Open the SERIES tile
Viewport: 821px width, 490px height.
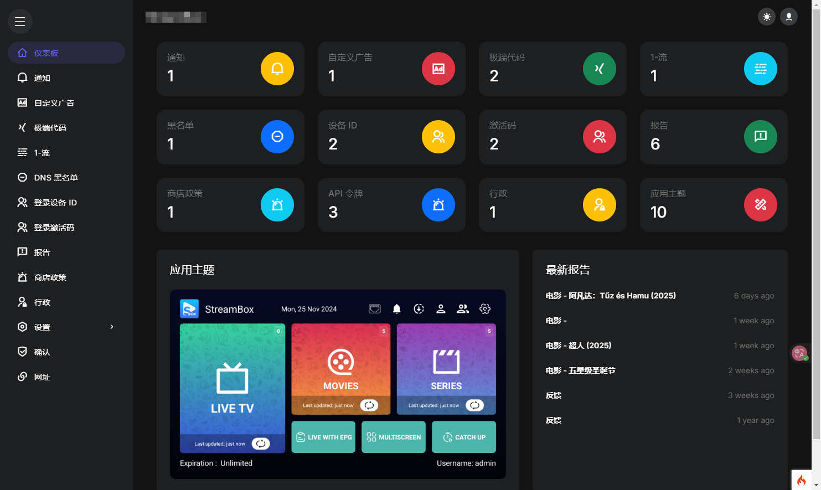pyautogui.click(x=446, y=369)
